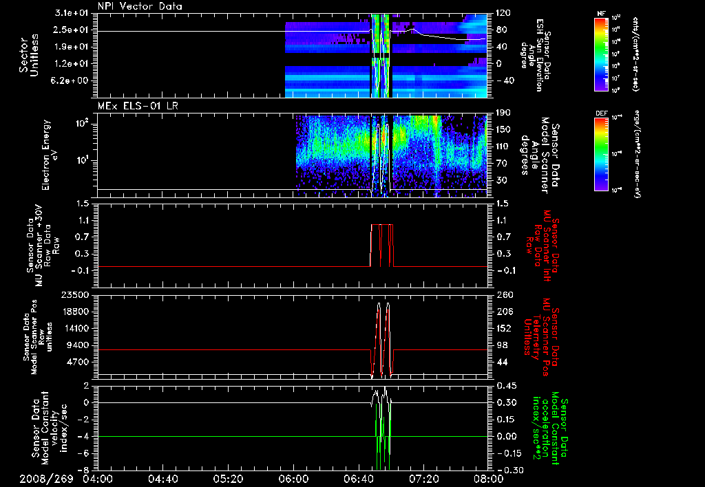Click the 120 degree tick on elevation axis
Image resolution: width=705 pixels, height=487 pixels.
point(503,13)
